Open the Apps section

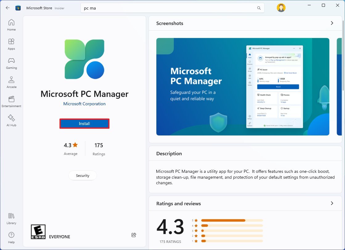click(x=11, y=44)
